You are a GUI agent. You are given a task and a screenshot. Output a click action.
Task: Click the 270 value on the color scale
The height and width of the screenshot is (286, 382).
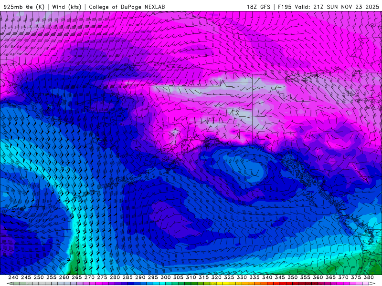coord(89,277)
